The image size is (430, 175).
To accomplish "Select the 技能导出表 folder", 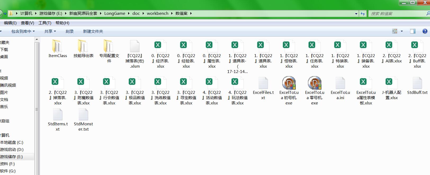I will [x=83, y=47].
